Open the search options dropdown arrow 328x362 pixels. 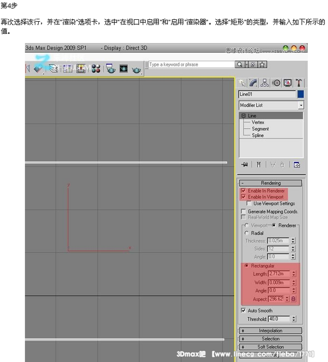[x=247, y=64]
